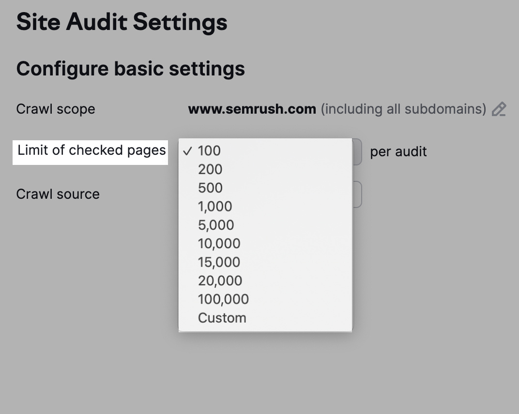
Task: Click the checkmark next to 100
Action: coord(188,151)
